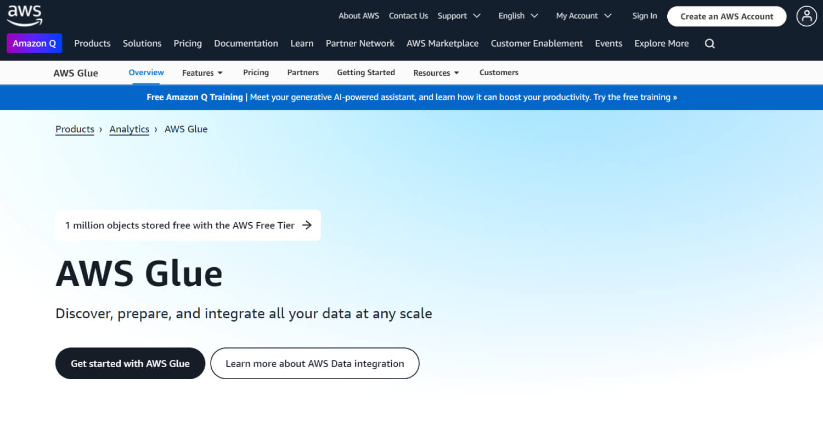Go to Pricing in main navigation
Viewport: 823px width, 439px height.
[188, 43]
